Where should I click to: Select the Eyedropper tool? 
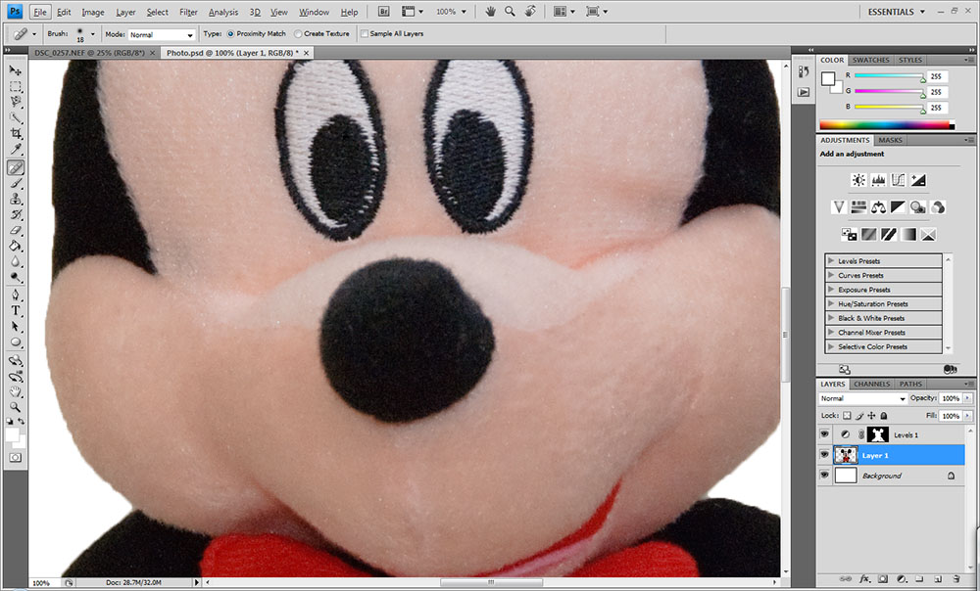pyautogui.click(x=16, y=149)
